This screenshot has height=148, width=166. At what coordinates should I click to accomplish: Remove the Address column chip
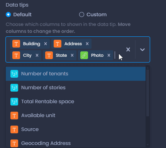click(87, 44)
